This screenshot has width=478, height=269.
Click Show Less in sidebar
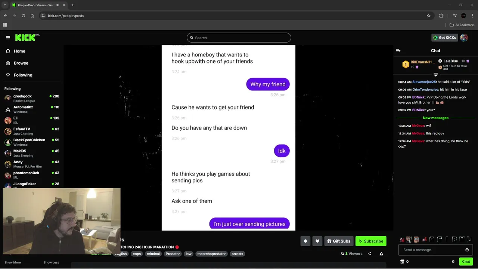coord(51,262)
